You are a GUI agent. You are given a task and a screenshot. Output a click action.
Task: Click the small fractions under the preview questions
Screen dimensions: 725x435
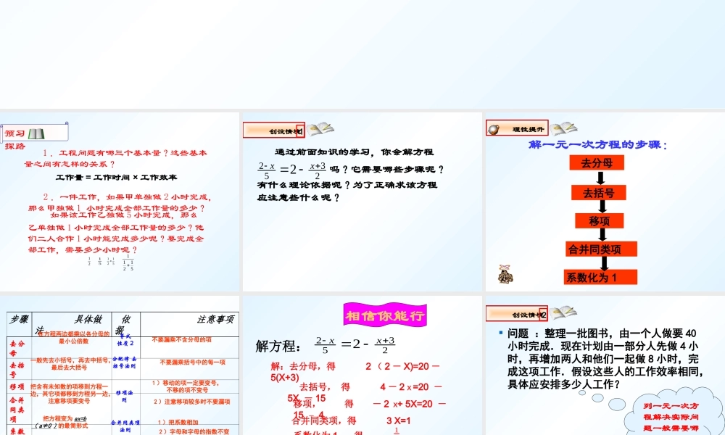111,262
